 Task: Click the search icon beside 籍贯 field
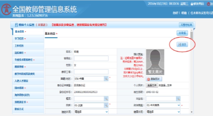pos(106,98)
